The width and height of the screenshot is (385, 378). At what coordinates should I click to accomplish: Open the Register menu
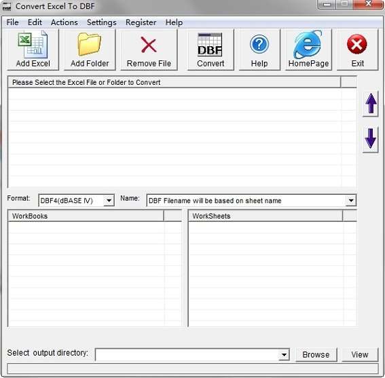point(141,22)
